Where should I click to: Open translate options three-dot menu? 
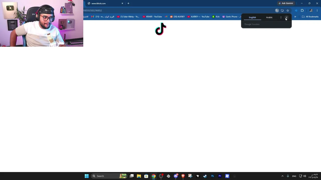[281, 17]
